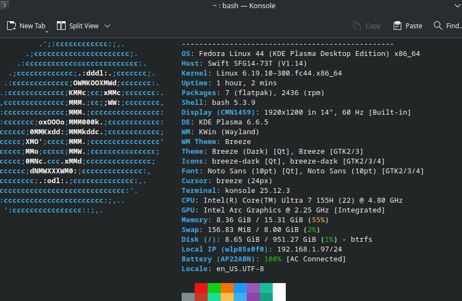
Task: Click the blue color block in palette
Action: point(240,288)
